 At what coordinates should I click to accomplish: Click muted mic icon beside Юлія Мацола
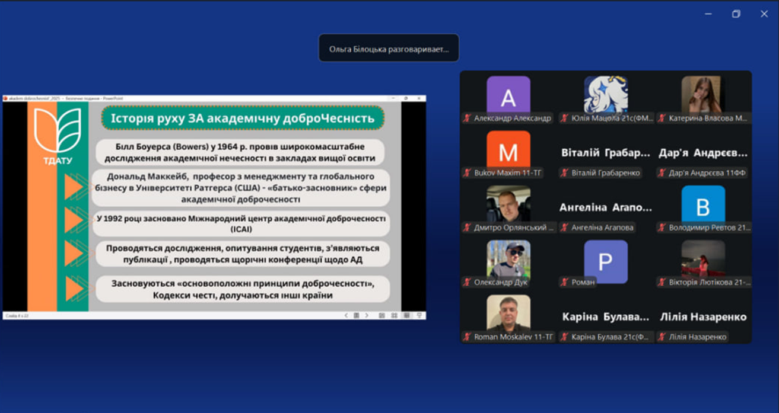point(565,119)
